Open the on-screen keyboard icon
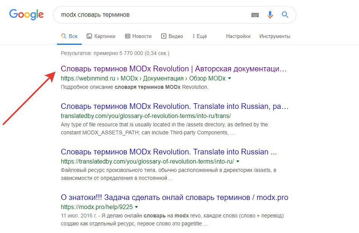Image resolution: width=359 pixels, height=233 pixels. point(255,15)
